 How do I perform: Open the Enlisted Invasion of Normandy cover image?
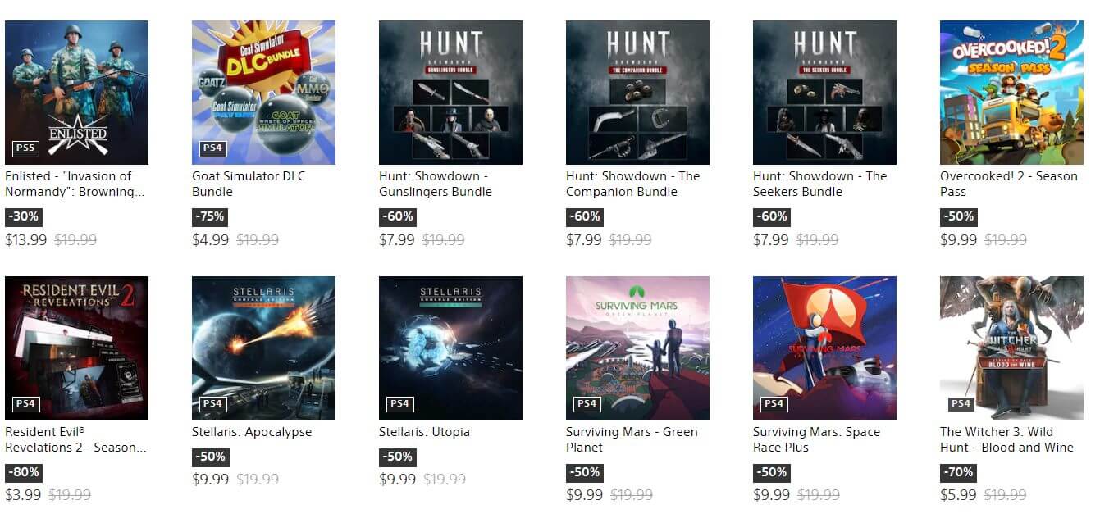(x=76, y=92)
